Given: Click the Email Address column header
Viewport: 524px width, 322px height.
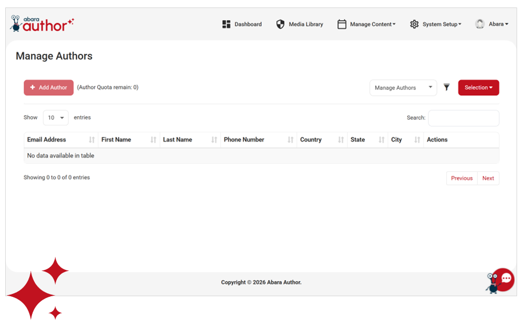Looking at the screenshot, I should coord(61,140).
